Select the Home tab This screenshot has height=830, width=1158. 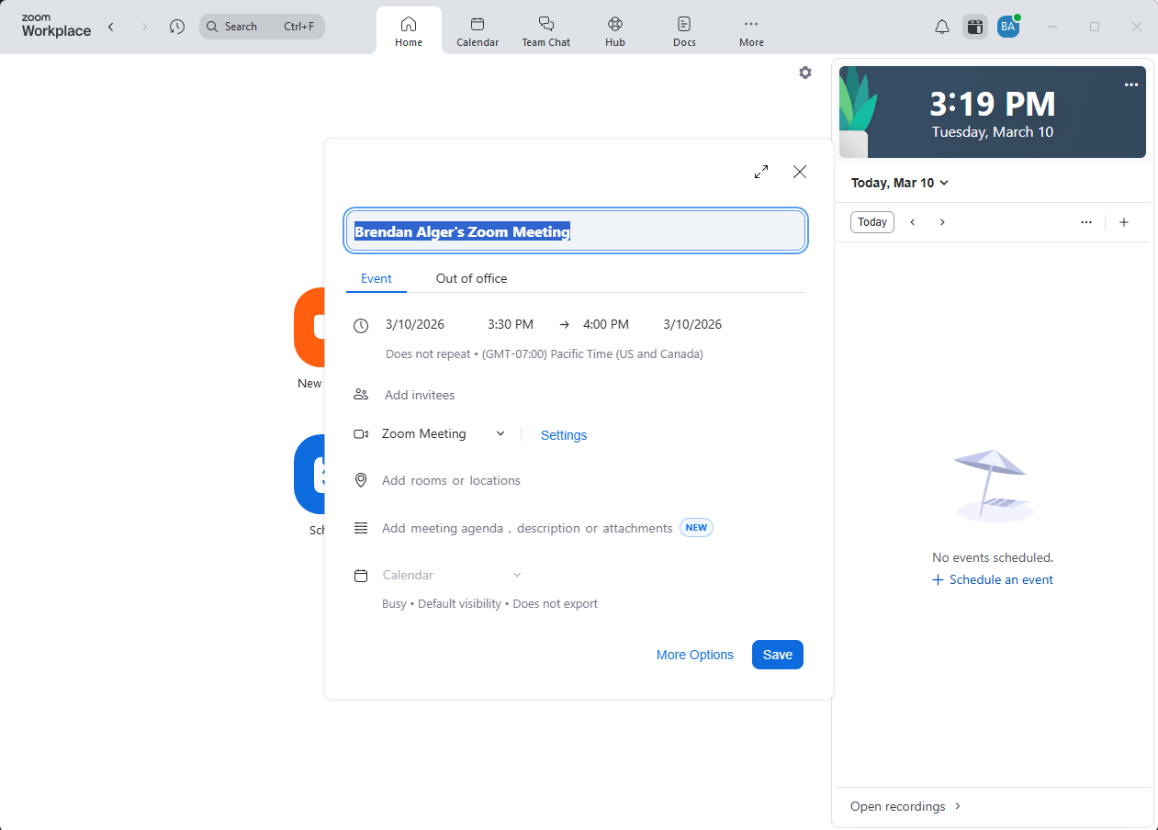pyautogui.click(x=408, y=29)
